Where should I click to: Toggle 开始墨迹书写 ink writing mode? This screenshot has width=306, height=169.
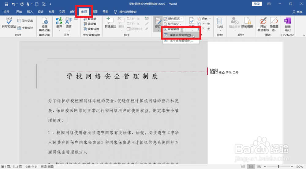pyautogui.click(x=263, y=24)
